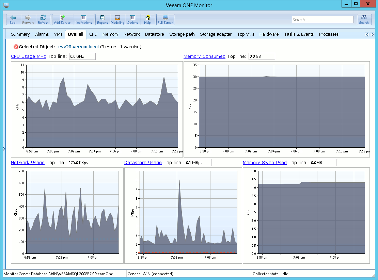Click the Network Usage link
378x280 pixels.
[x=28, y=163]
